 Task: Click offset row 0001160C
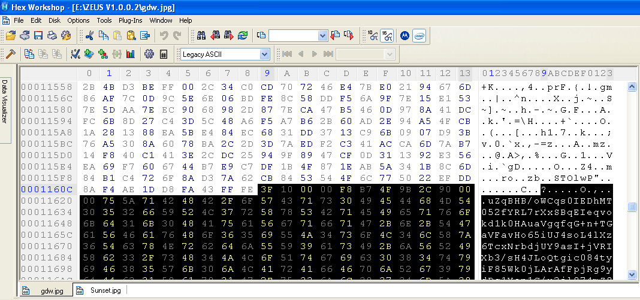[x=47, y=189]
